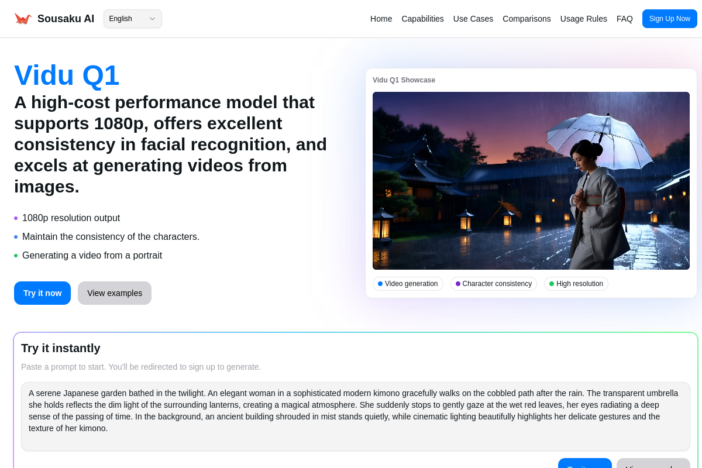
Task: Click the gray View examples button
Action: (115, 293)
